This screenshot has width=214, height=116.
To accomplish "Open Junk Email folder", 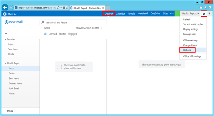I will [14, 88].
